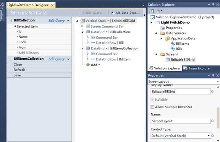Click the Edit Query toolbar button
The height and width of the screenshot is (142, 220).
click(93, 13)
